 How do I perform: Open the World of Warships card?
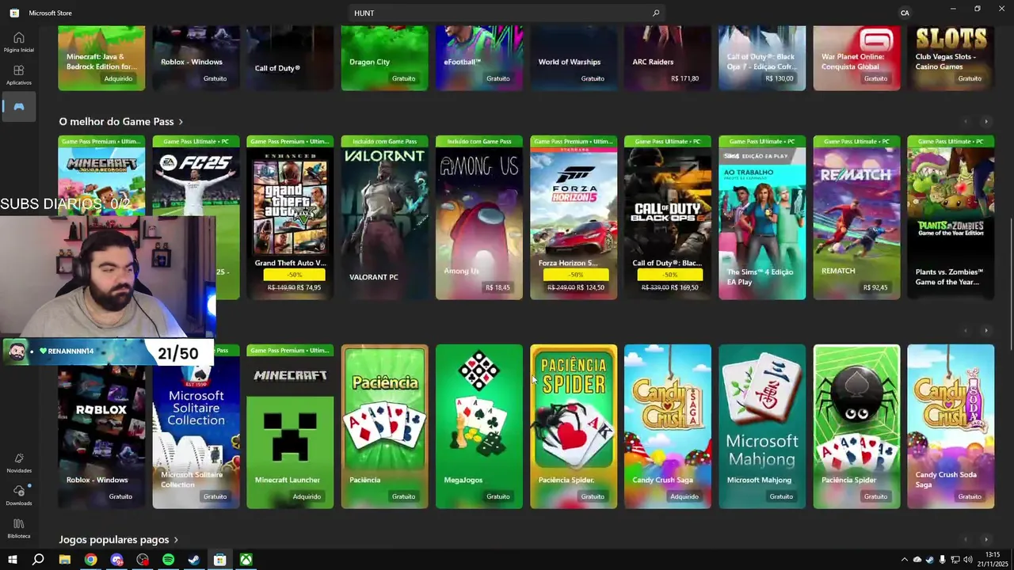574,58
